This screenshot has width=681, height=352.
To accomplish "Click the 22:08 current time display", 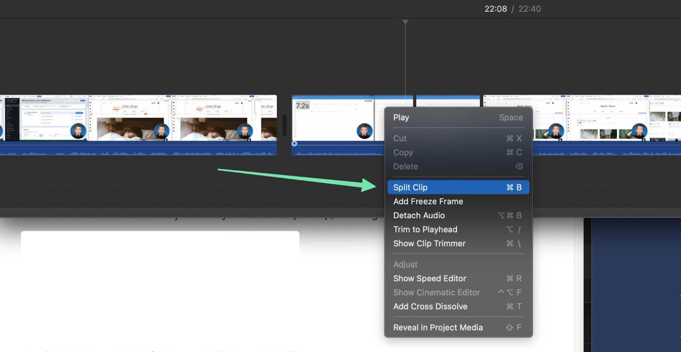I will pos(495,9).
